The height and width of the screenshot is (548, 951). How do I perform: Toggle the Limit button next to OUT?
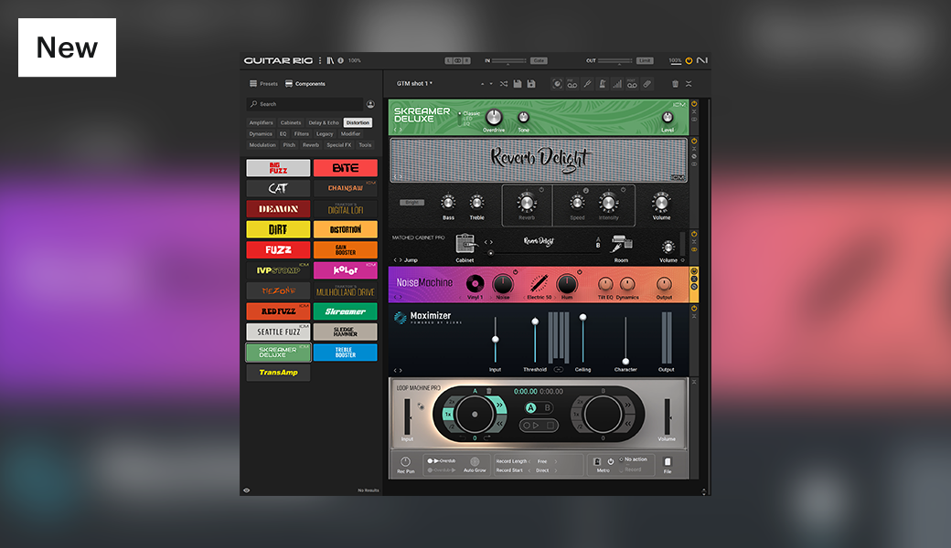pos(645,60)
